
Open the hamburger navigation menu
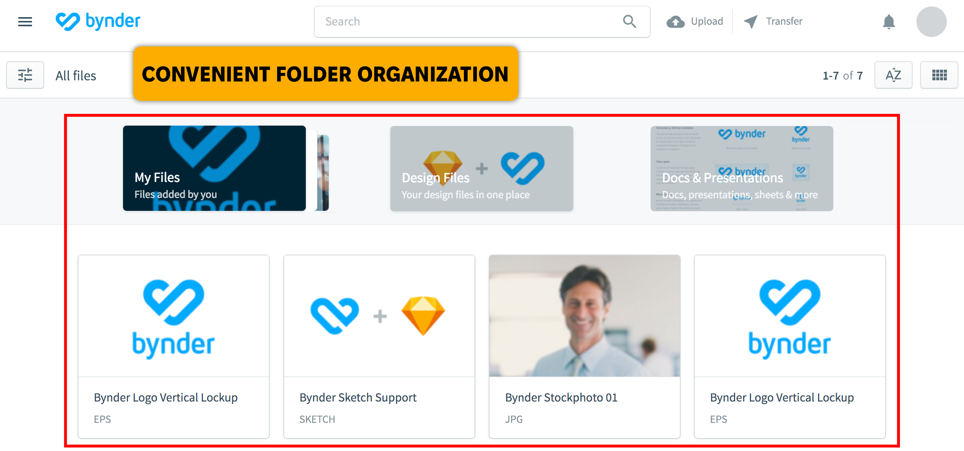point(25,22)
